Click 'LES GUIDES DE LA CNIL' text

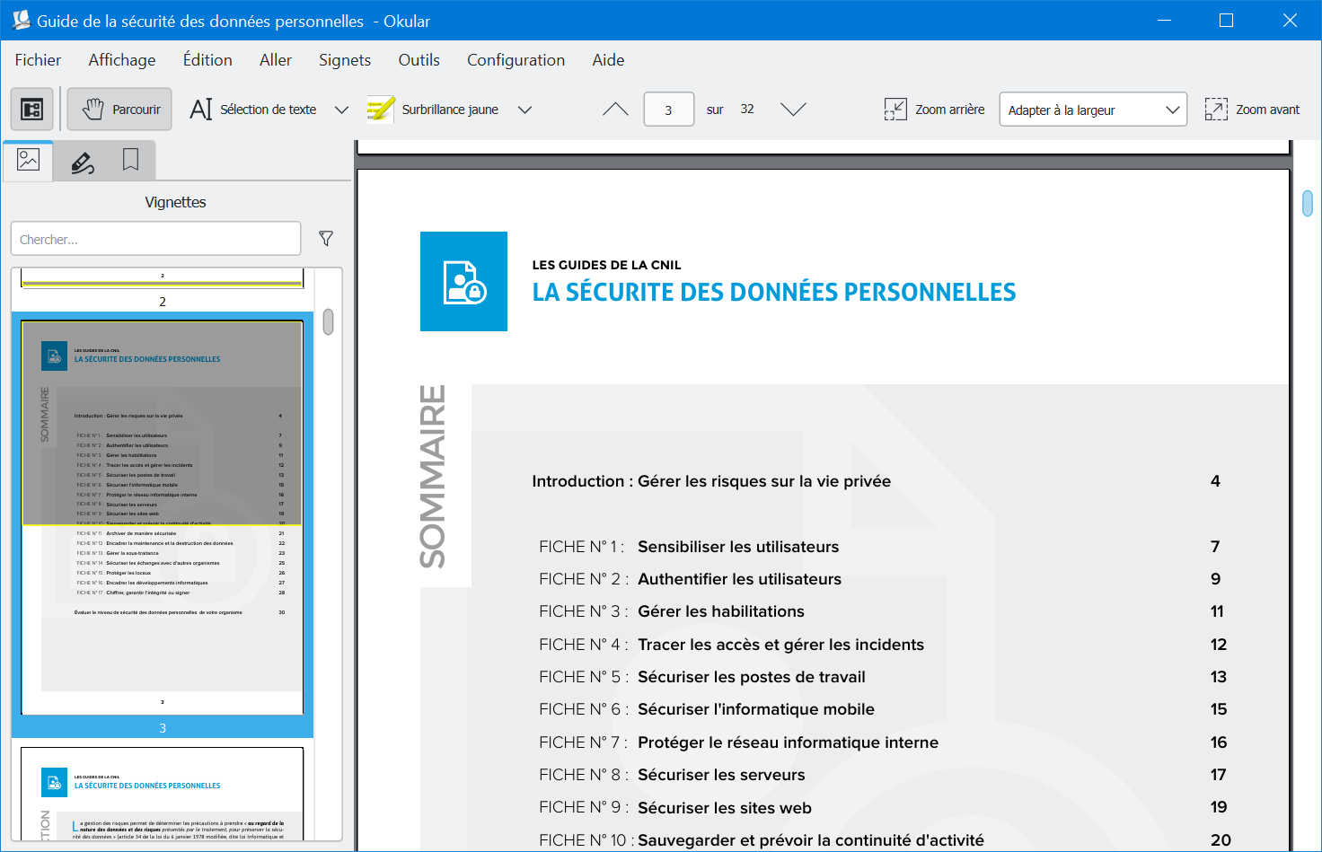(x=606, y=265)
